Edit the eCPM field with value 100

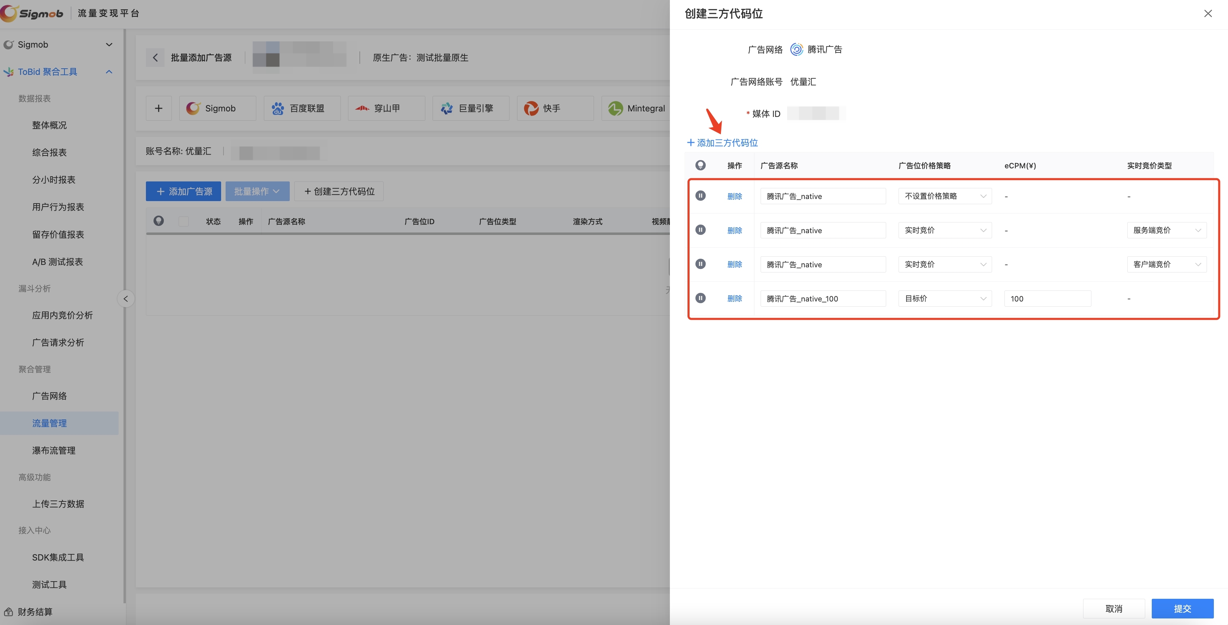[1047, 298]
